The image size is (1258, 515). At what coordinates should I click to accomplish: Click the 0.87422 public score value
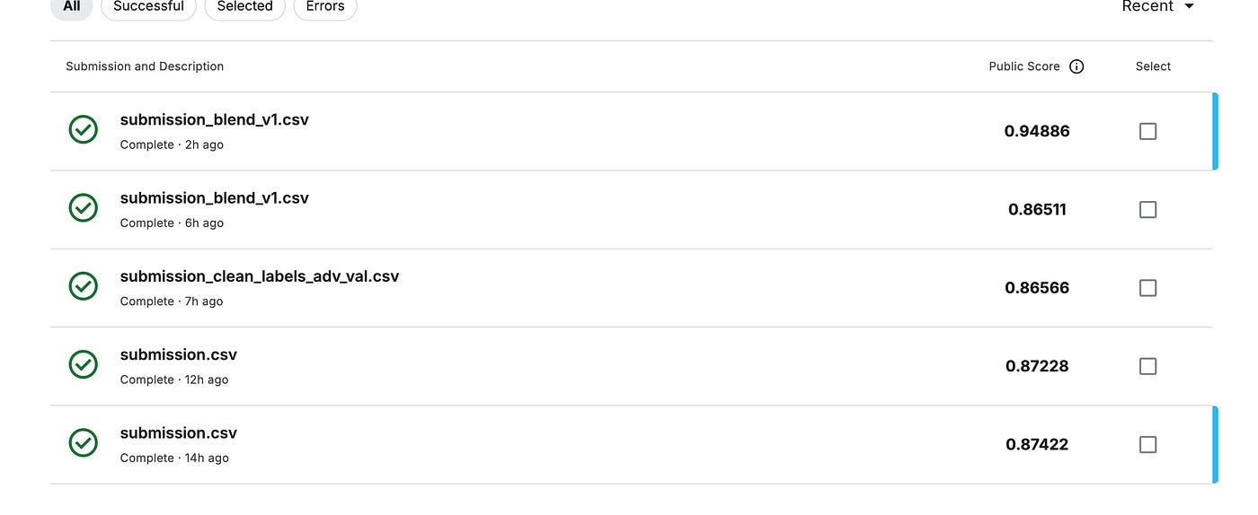click(x=1037, y=444)
